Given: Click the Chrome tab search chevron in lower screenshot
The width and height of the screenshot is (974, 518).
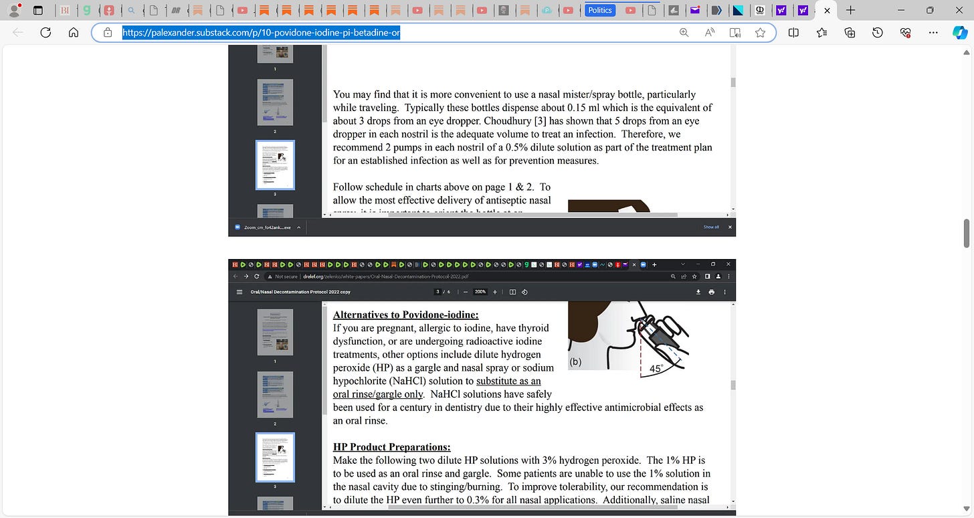Looking at the screenshot, I should (x=682, y=264).
